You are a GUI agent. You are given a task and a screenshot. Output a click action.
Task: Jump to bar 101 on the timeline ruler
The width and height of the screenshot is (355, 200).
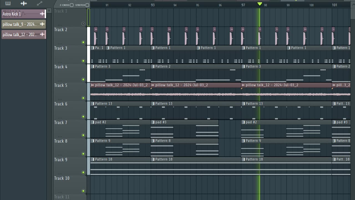click(x=334, y=5)
